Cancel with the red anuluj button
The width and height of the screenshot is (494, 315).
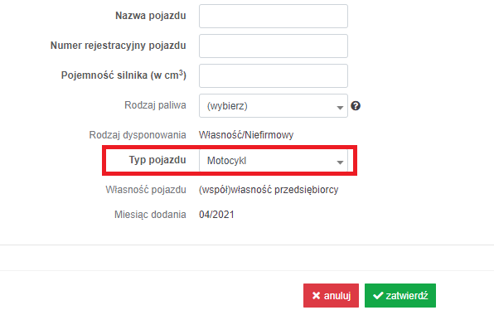click(331, 295)
